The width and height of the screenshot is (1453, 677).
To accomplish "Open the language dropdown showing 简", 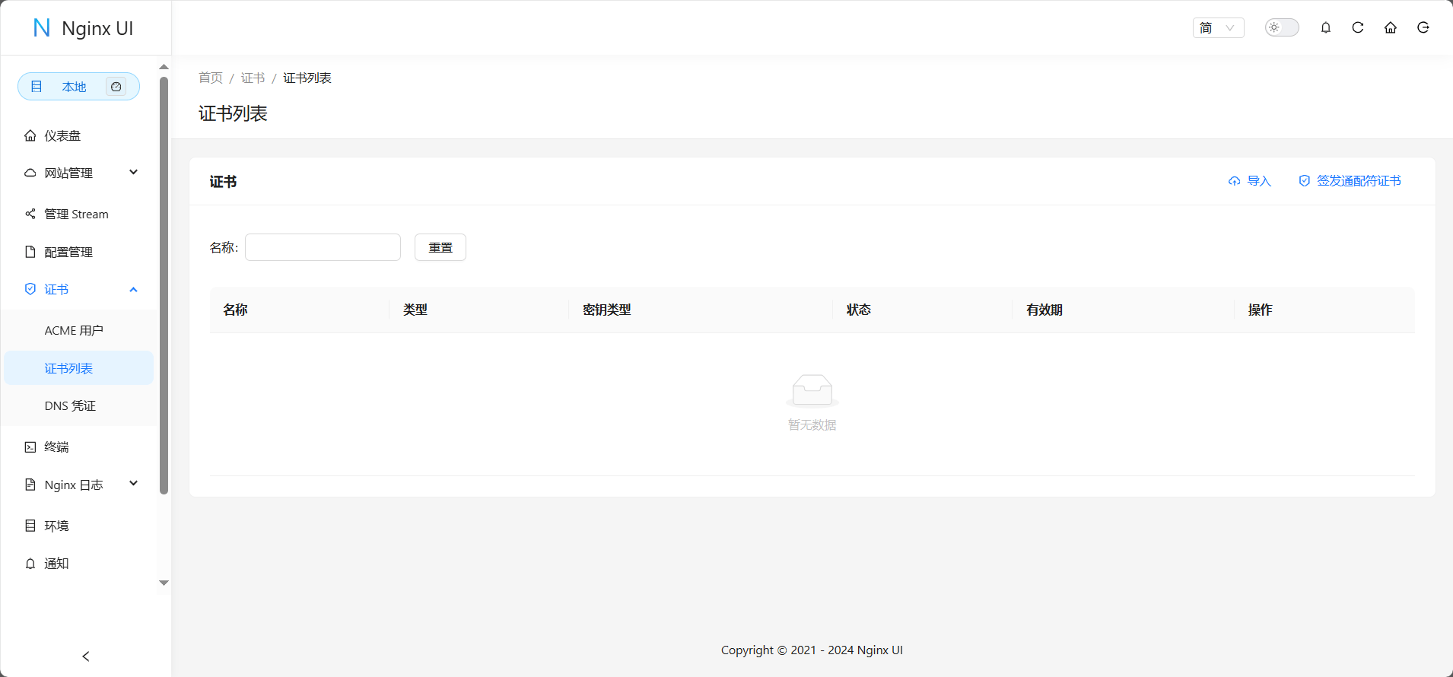I will click(1218, 28).
